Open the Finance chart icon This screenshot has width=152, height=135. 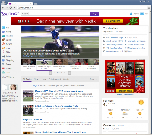point(3,36)
